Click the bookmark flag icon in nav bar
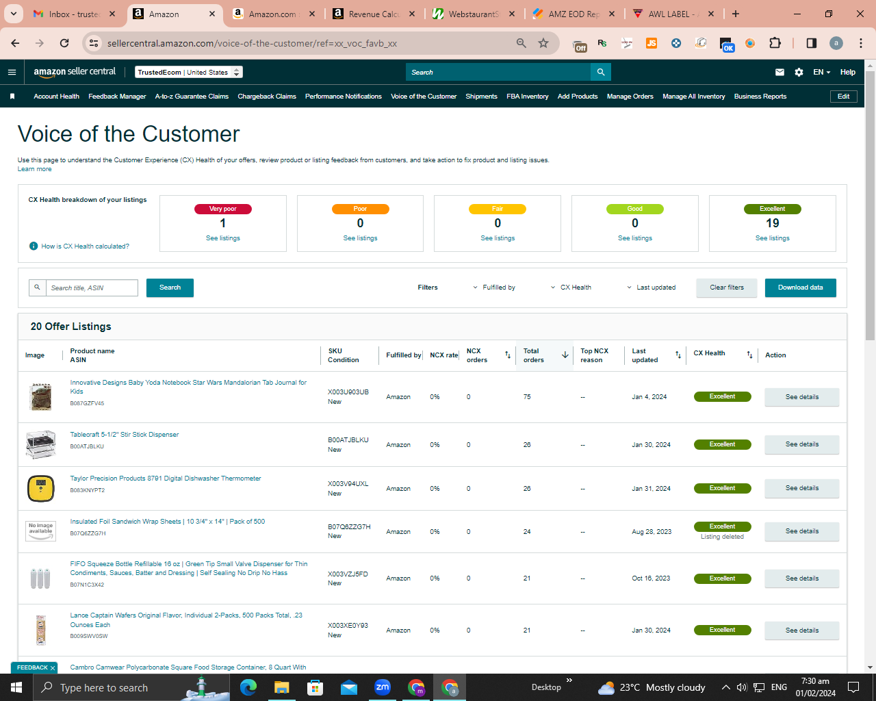 (12, 97)
